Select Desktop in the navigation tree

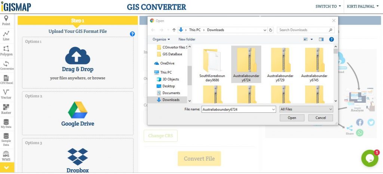tap(168, 86)
